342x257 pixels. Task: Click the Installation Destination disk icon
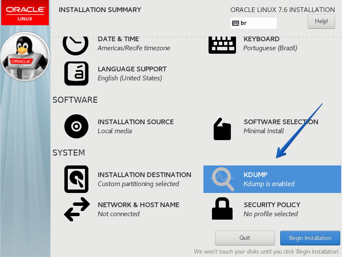76,179
